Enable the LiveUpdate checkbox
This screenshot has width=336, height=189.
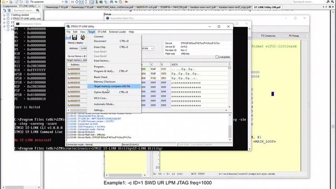coord(217,57)
